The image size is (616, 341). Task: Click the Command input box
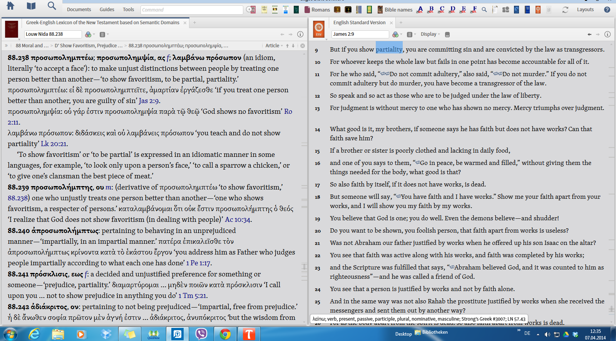tap(191, 10)
